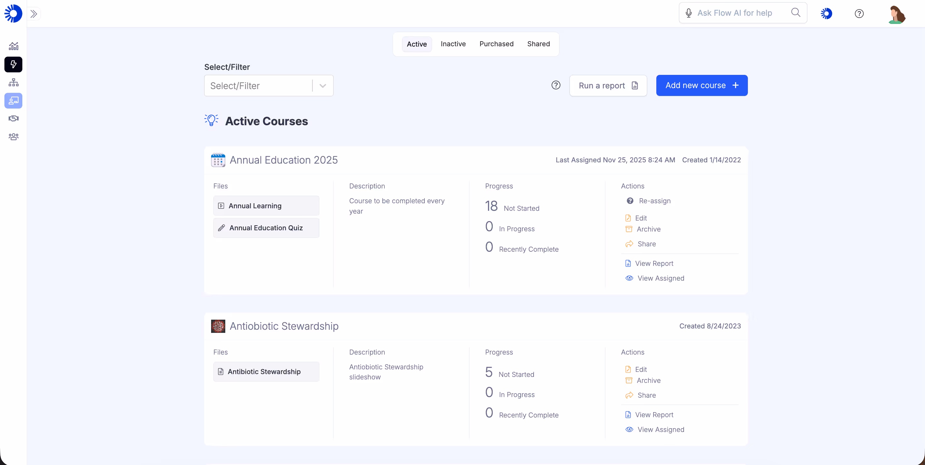Open help via the question mark icon
Screen dimensions: 925x465
tap(859, 13)
